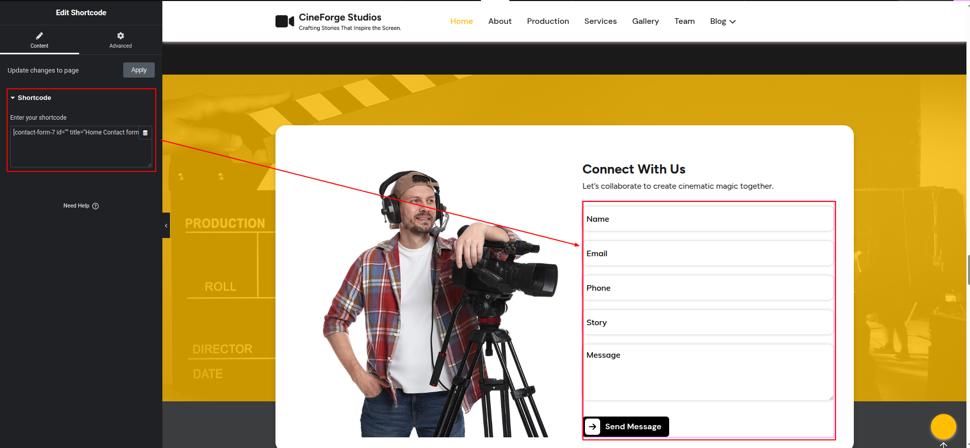The width and height of the screenshot is (970, 448).
Task: Select the Content tab
Action: click(39, 40)
